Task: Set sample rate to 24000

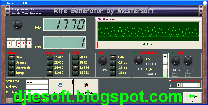Action: click(x=50, y=68)
